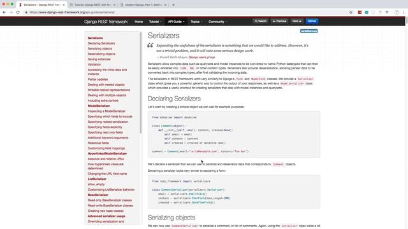Open allow_empty sidebar link
The image size is (408, 229).
click(96, 184)
